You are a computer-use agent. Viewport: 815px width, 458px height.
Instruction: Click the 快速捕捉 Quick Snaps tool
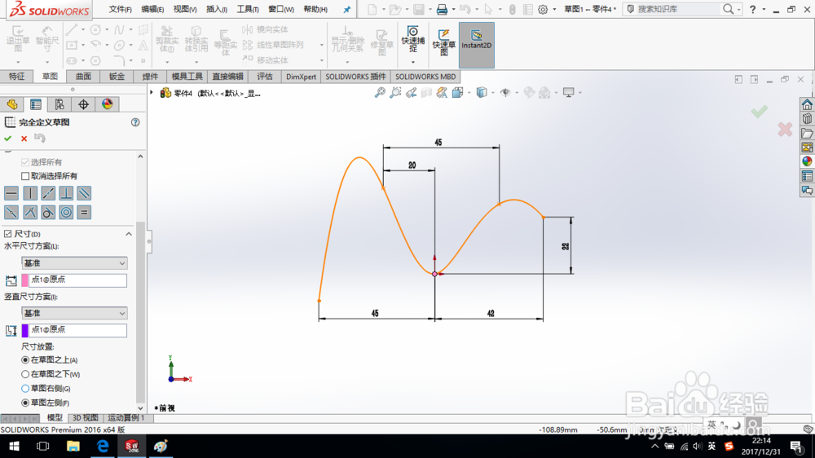click(413, 39)
